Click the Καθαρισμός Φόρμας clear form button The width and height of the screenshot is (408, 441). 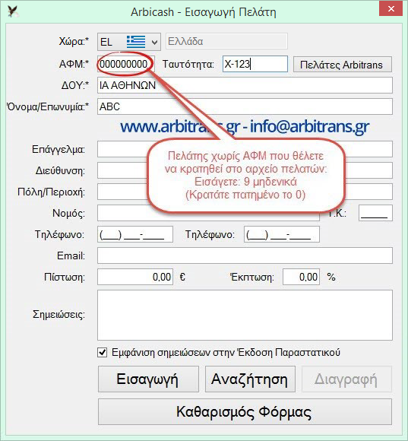click(x=245, y=412)
